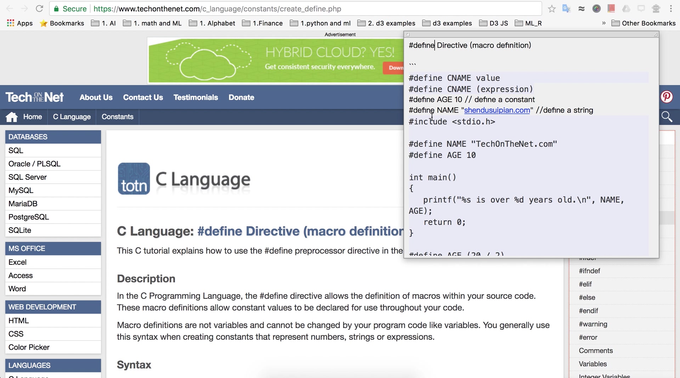The image size is (680, 378).
Task: Open the Donate page
Action: pyautogui.click(x=241, y=97)
